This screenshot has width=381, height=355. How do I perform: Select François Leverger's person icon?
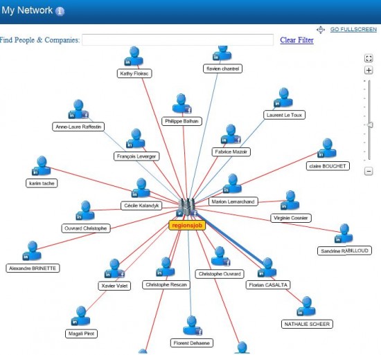pos(136,138)
